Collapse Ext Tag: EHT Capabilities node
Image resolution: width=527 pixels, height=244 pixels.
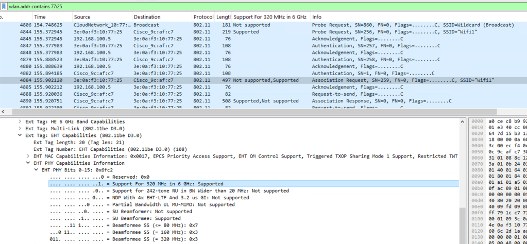[x=20, y=135]
